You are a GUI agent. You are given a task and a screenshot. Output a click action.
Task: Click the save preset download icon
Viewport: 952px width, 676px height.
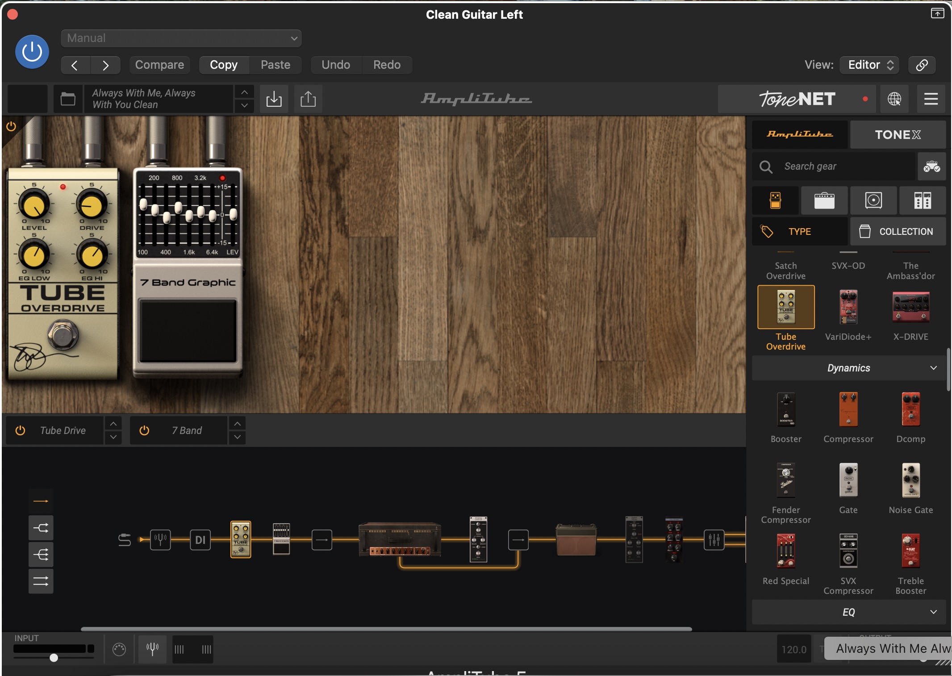coord(274,99)
